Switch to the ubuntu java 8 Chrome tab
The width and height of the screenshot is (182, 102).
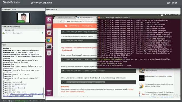pos(65,18)
